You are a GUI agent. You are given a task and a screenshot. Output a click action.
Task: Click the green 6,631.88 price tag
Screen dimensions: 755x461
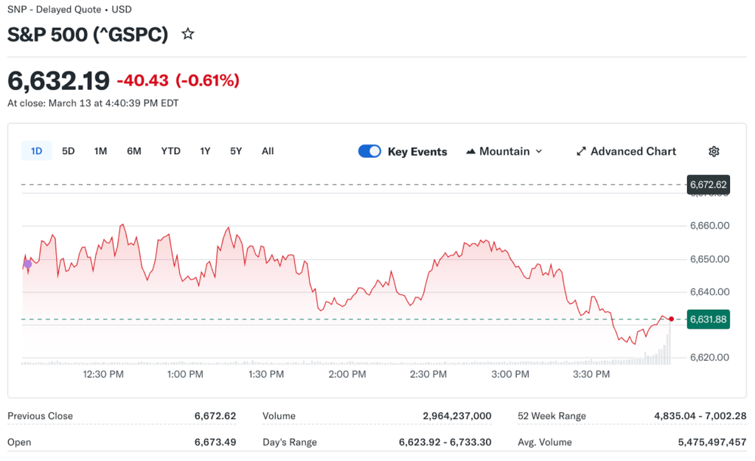point(708,319)
